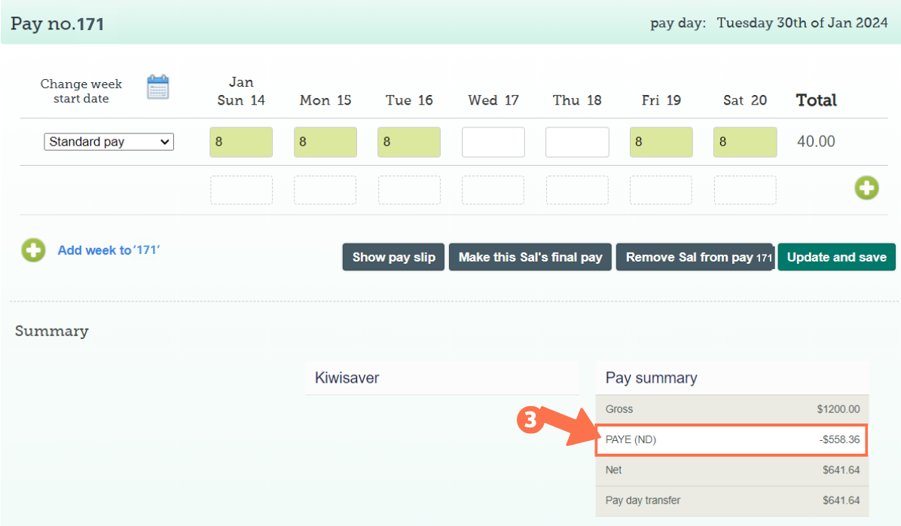Click the green plus icon beside Add week
The height and width of the screenshot is (526, 901).
tap(33, 250)
